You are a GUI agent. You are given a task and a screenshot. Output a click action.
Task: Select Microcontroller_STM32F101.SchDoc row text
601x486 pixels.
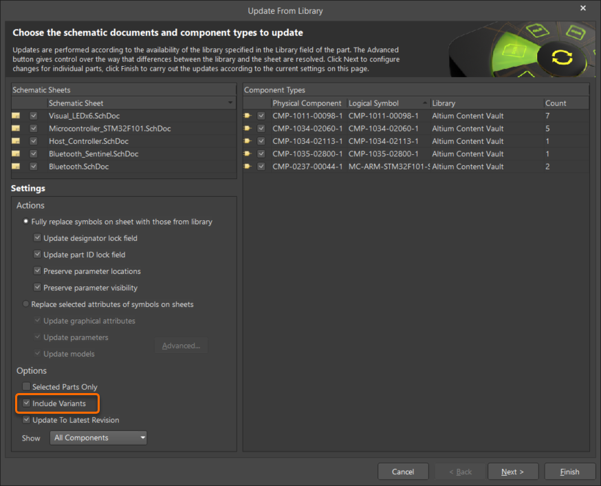tap(109, 128)
